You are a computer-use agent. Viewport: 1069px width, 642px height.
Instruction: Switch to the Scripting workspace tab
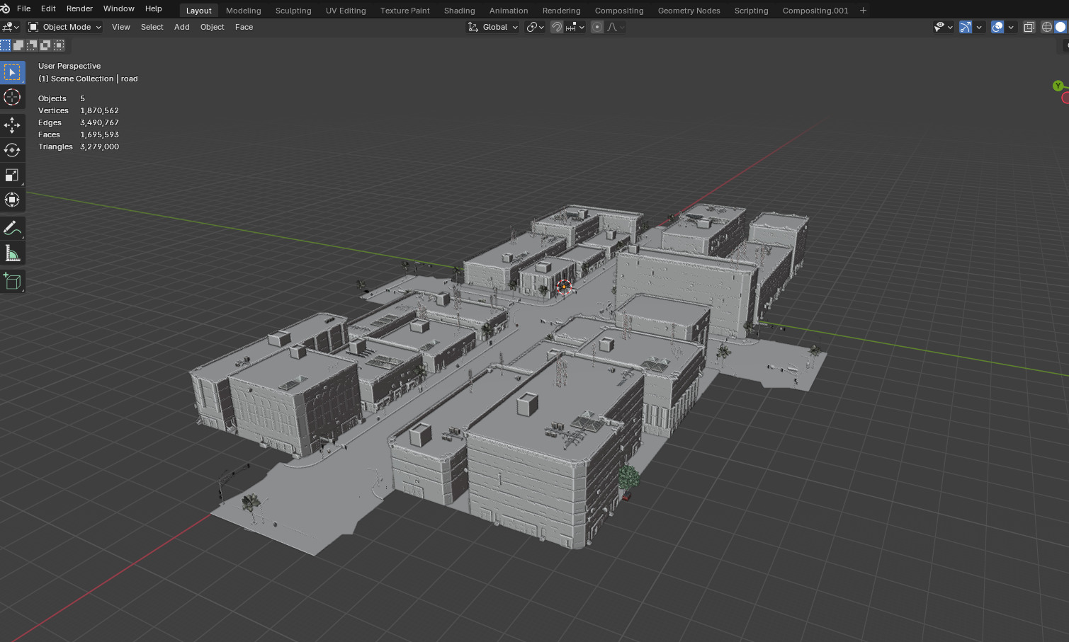pos(751,11)
